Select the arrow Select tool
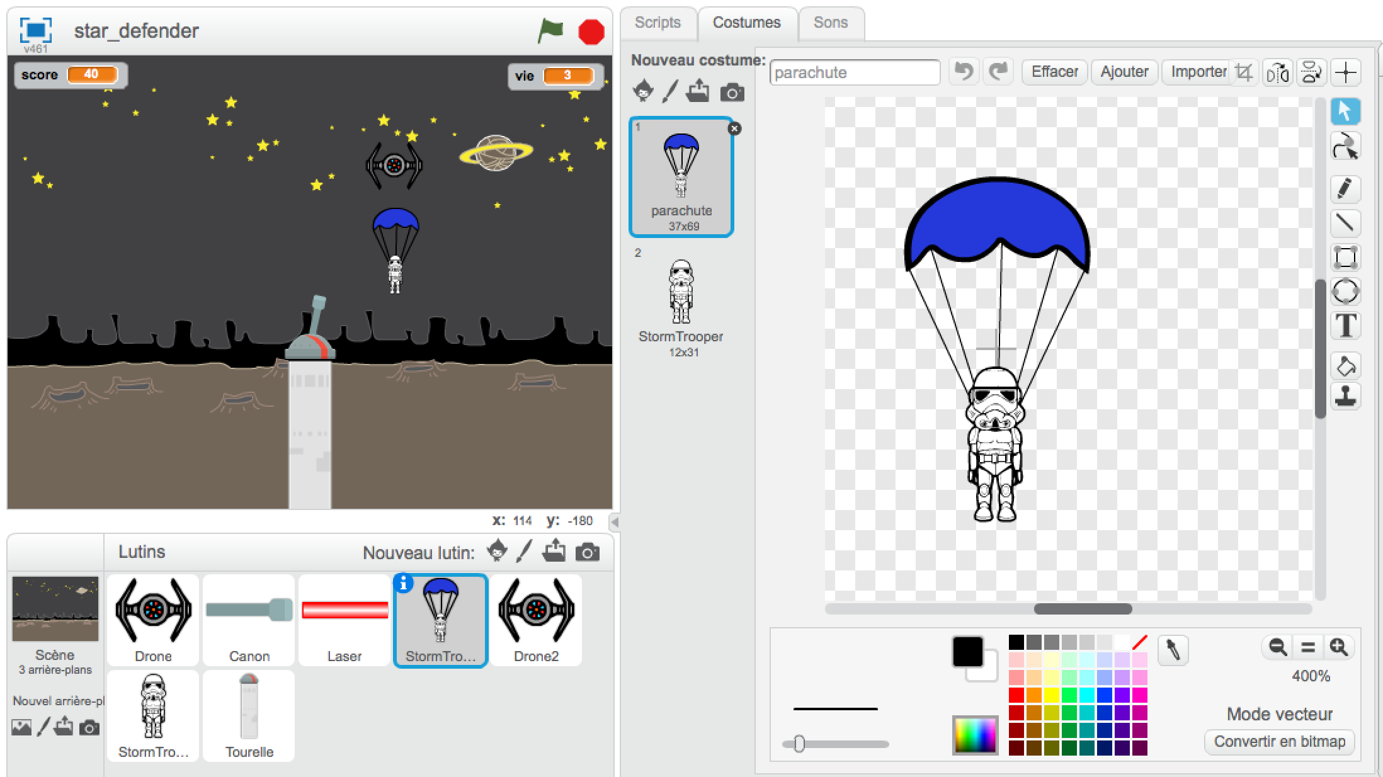 [1345, 111]
